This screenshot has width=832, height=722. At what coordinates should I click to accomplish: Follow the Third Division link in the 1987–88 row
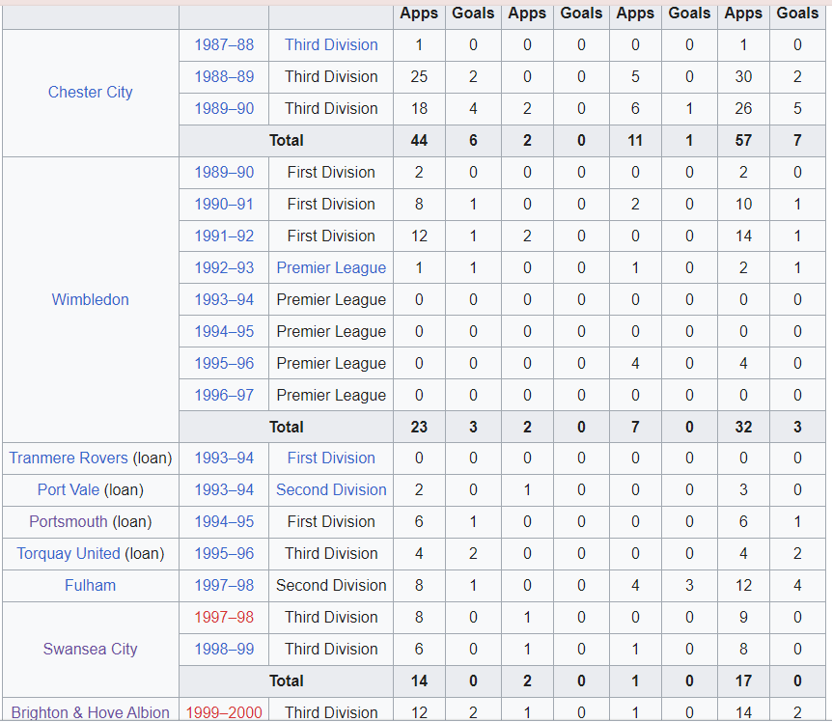point(331,44)
